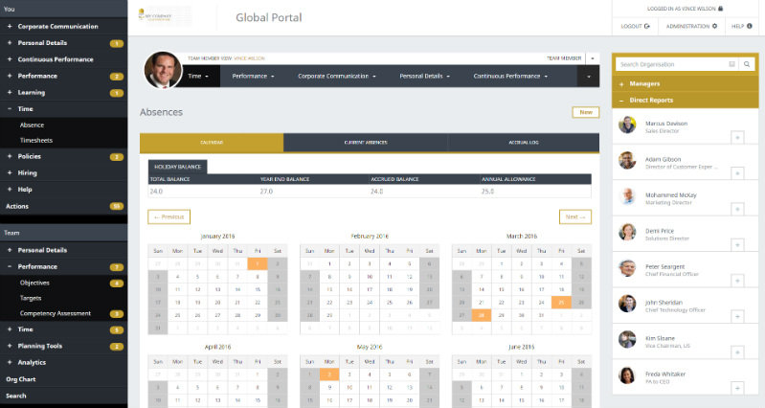Viewport: 765px width, 408px height.
Task: Click the New absence button
Action: pyautogui.click(x=585, y=112)
